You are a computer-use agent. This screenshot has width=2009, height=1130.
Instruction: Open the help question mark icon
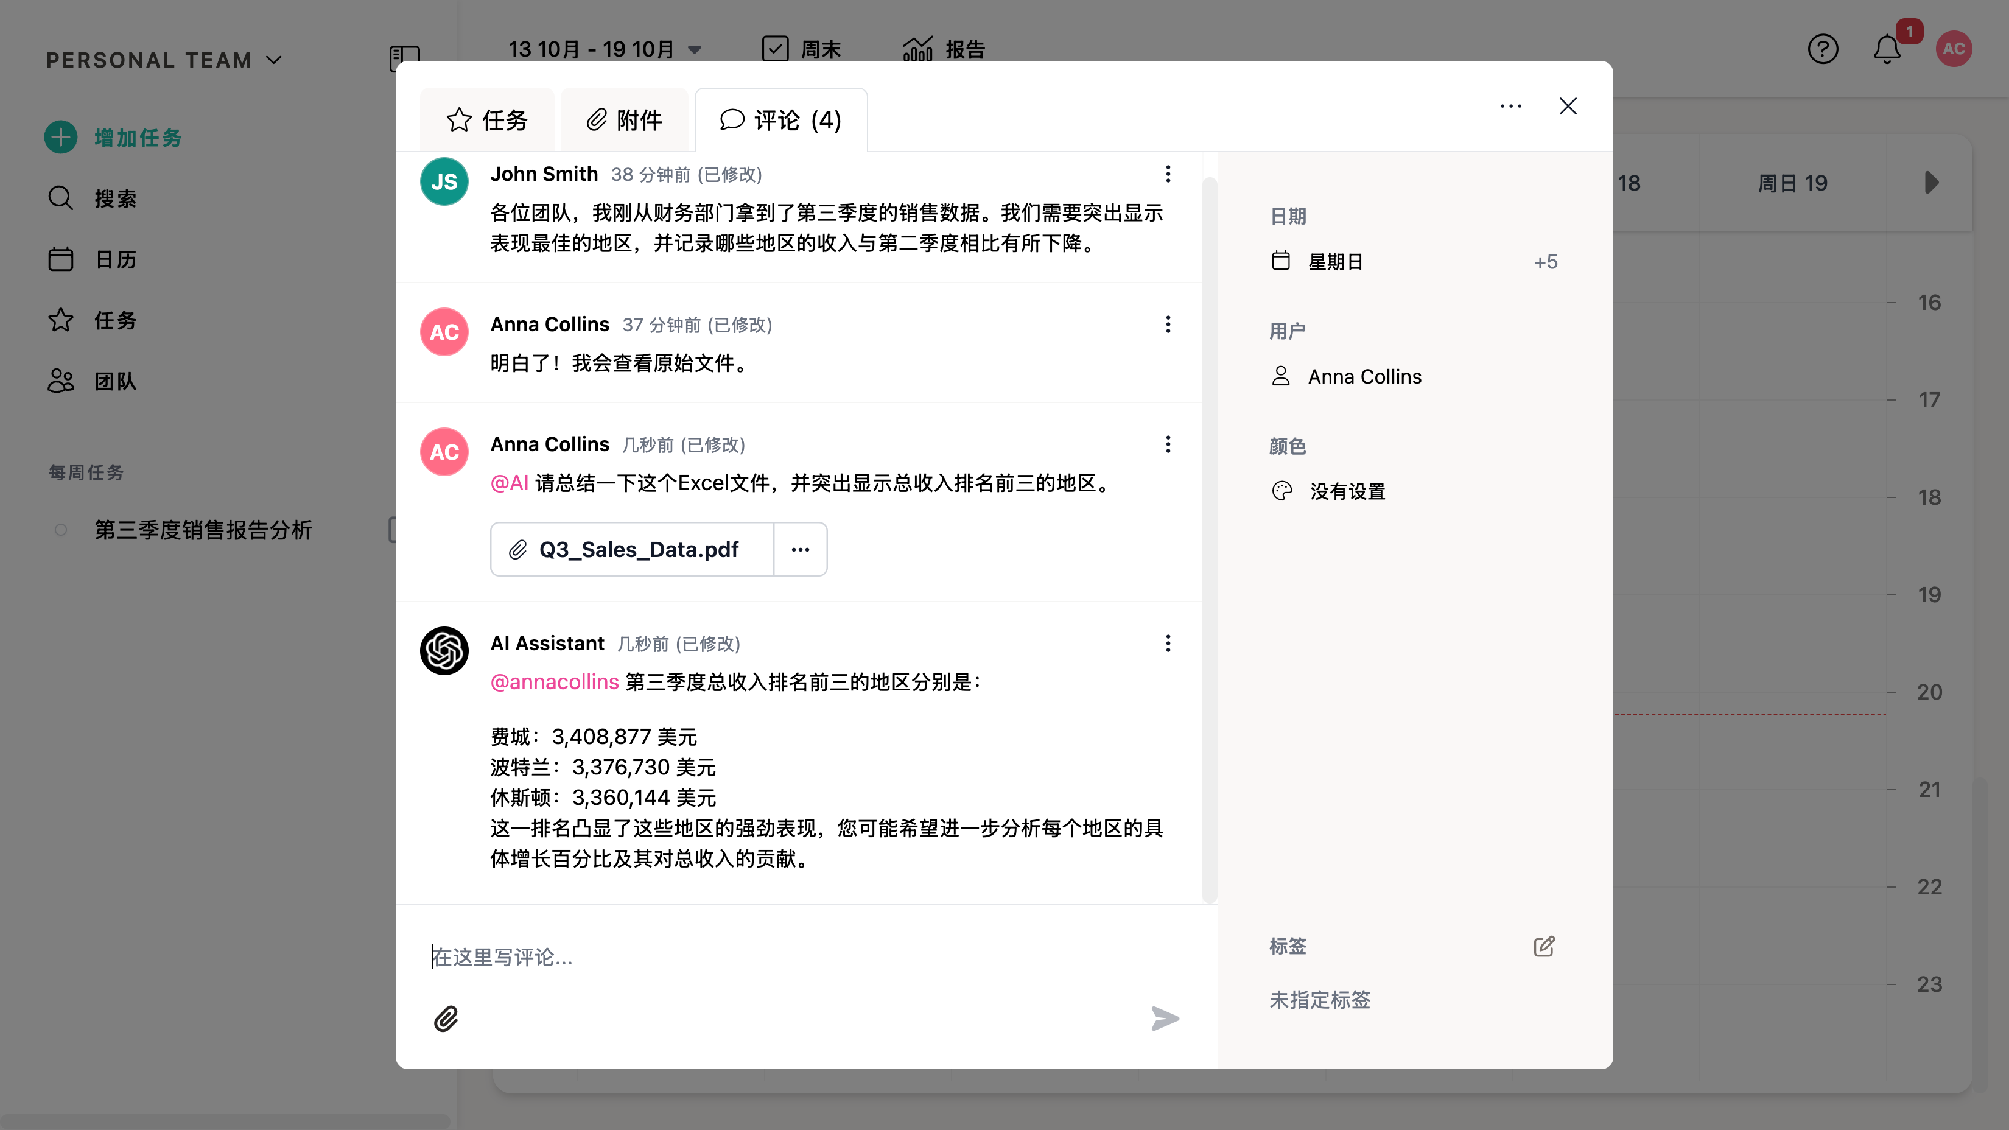(1823, 50)
